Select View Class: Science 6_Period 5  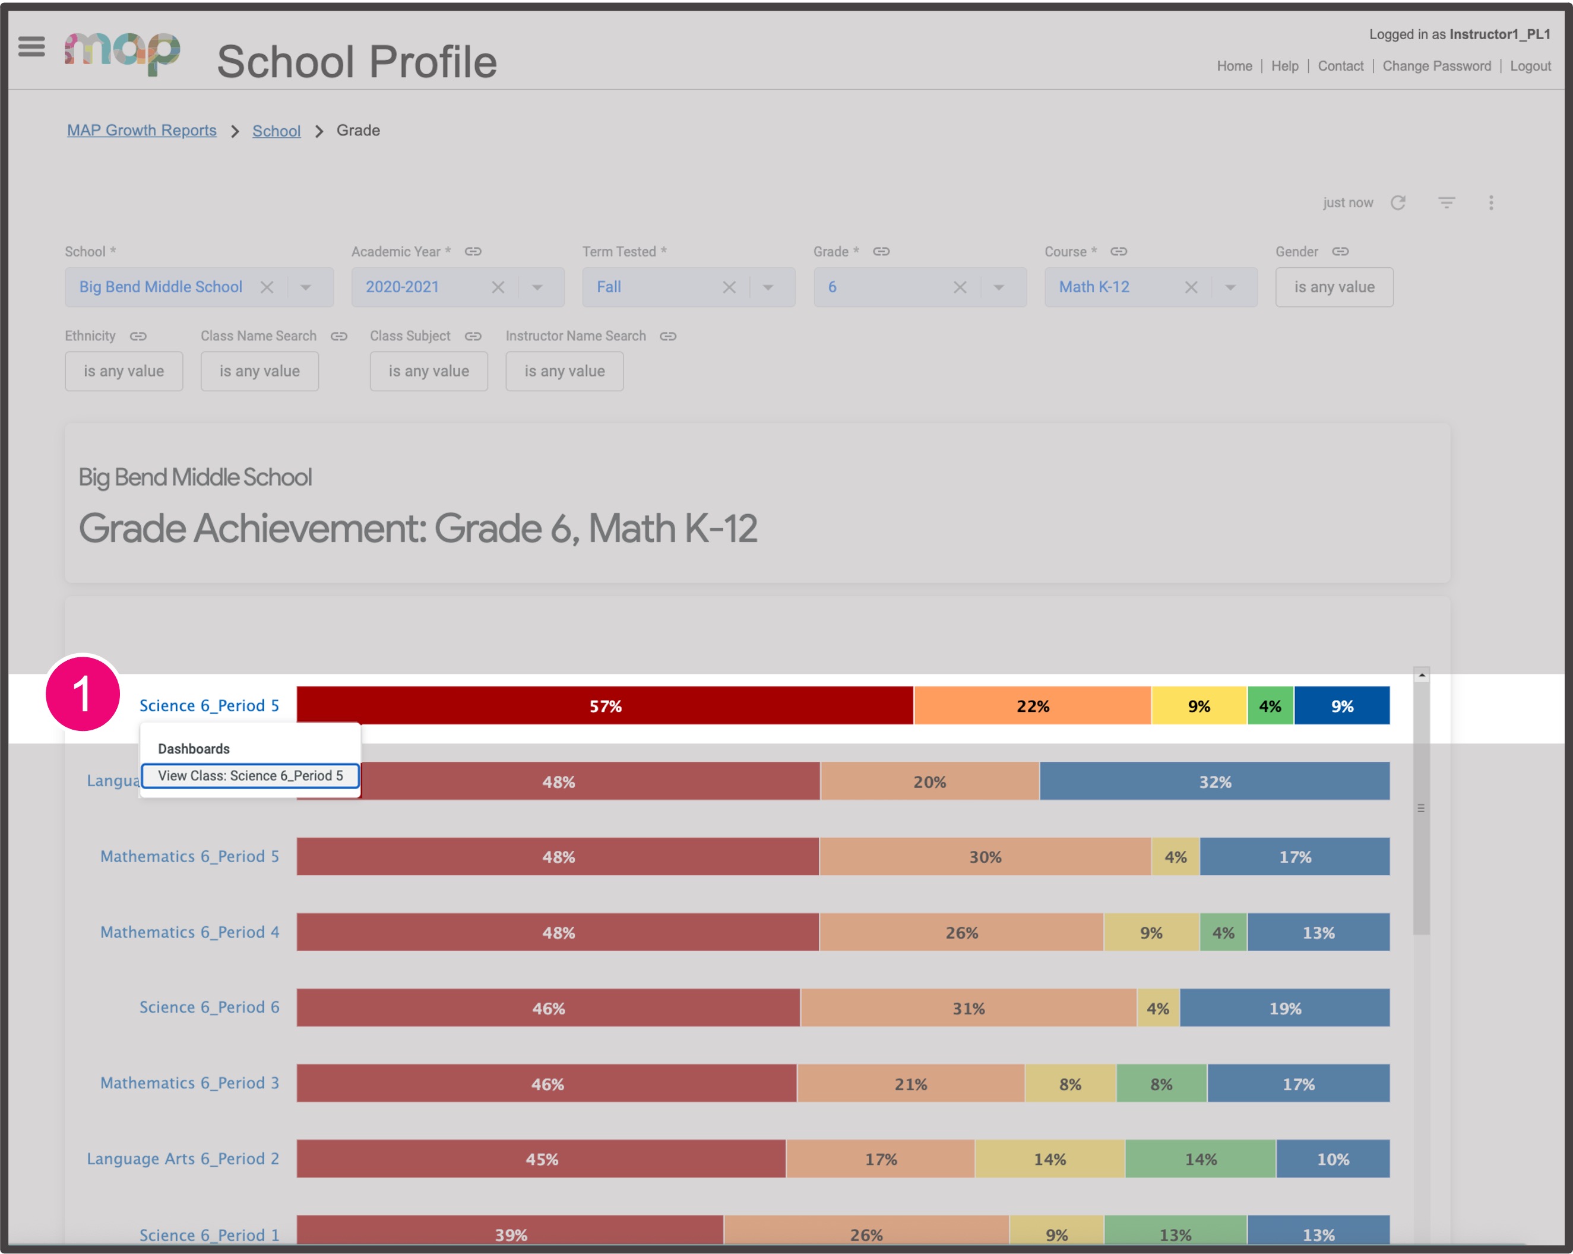250,775
